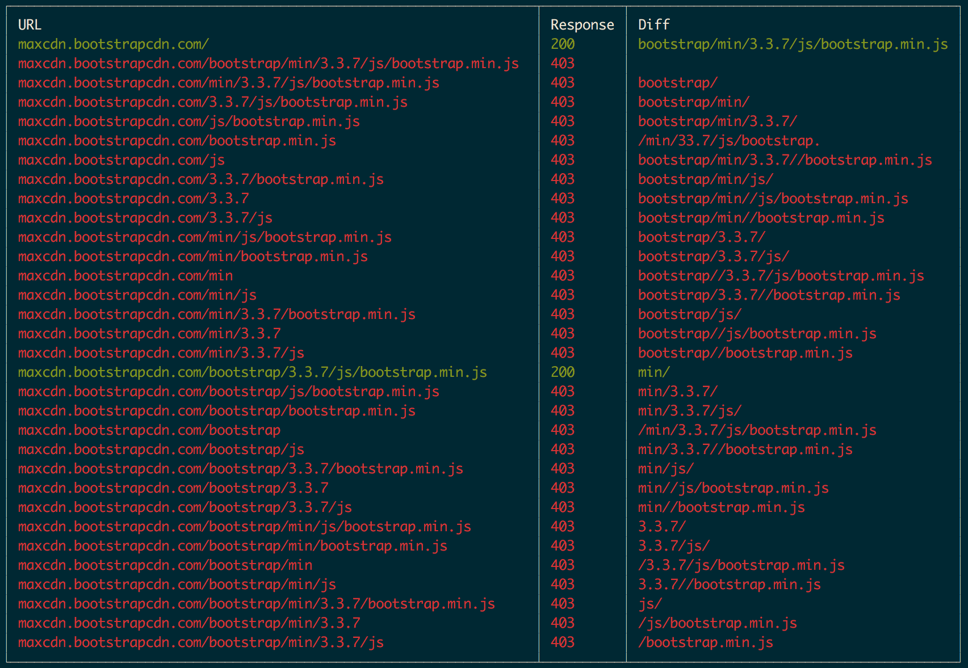This screenshot has width=968, height=668.
Task: Click the 200 response for maxcdn.bootstrapcdn.com/ row
Action: pos(563,44)
